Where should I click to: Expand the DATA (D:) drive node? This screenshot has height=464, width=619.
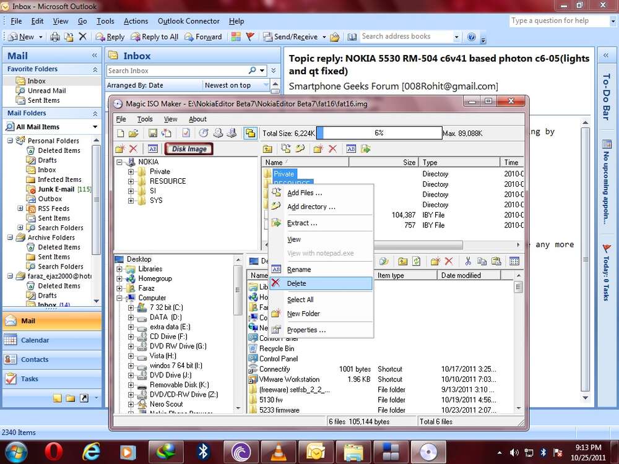[131, 317]
